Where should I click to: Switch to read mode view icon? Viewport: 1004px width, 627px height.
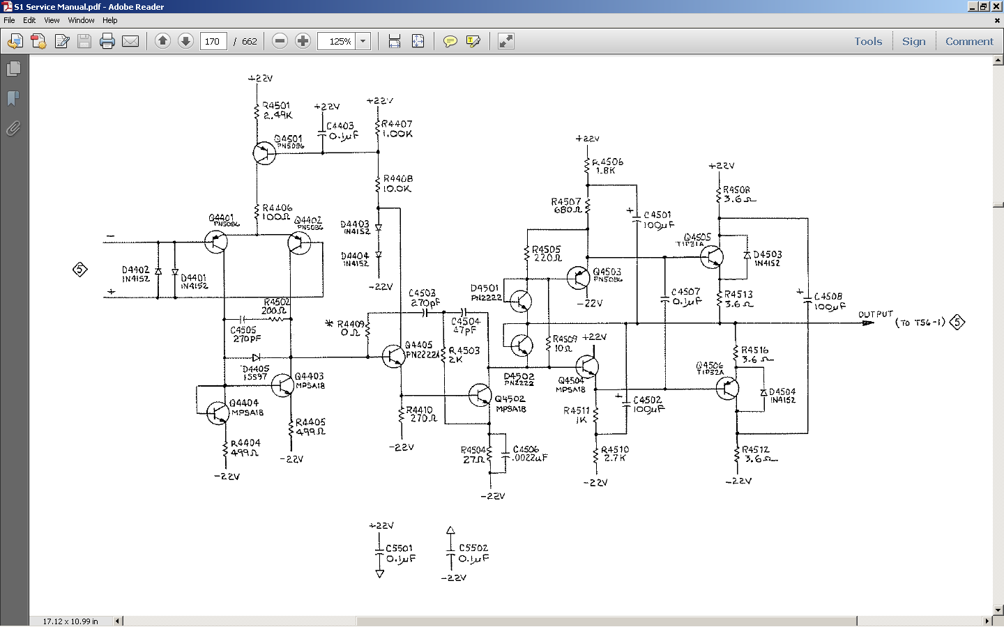pos(506,42)
